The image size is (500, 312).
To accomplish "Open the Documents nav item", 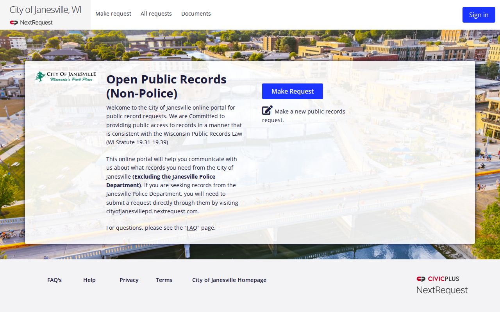I will coord(196,14).
